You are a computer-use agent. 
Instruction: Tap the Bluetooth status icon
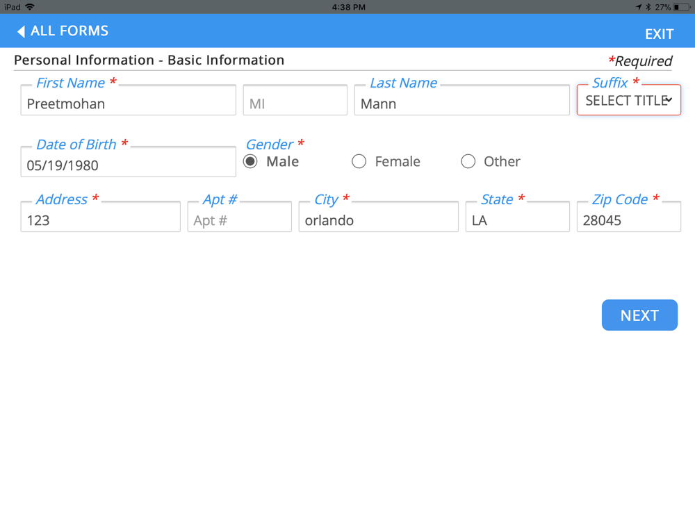click(x=648, y=7)
